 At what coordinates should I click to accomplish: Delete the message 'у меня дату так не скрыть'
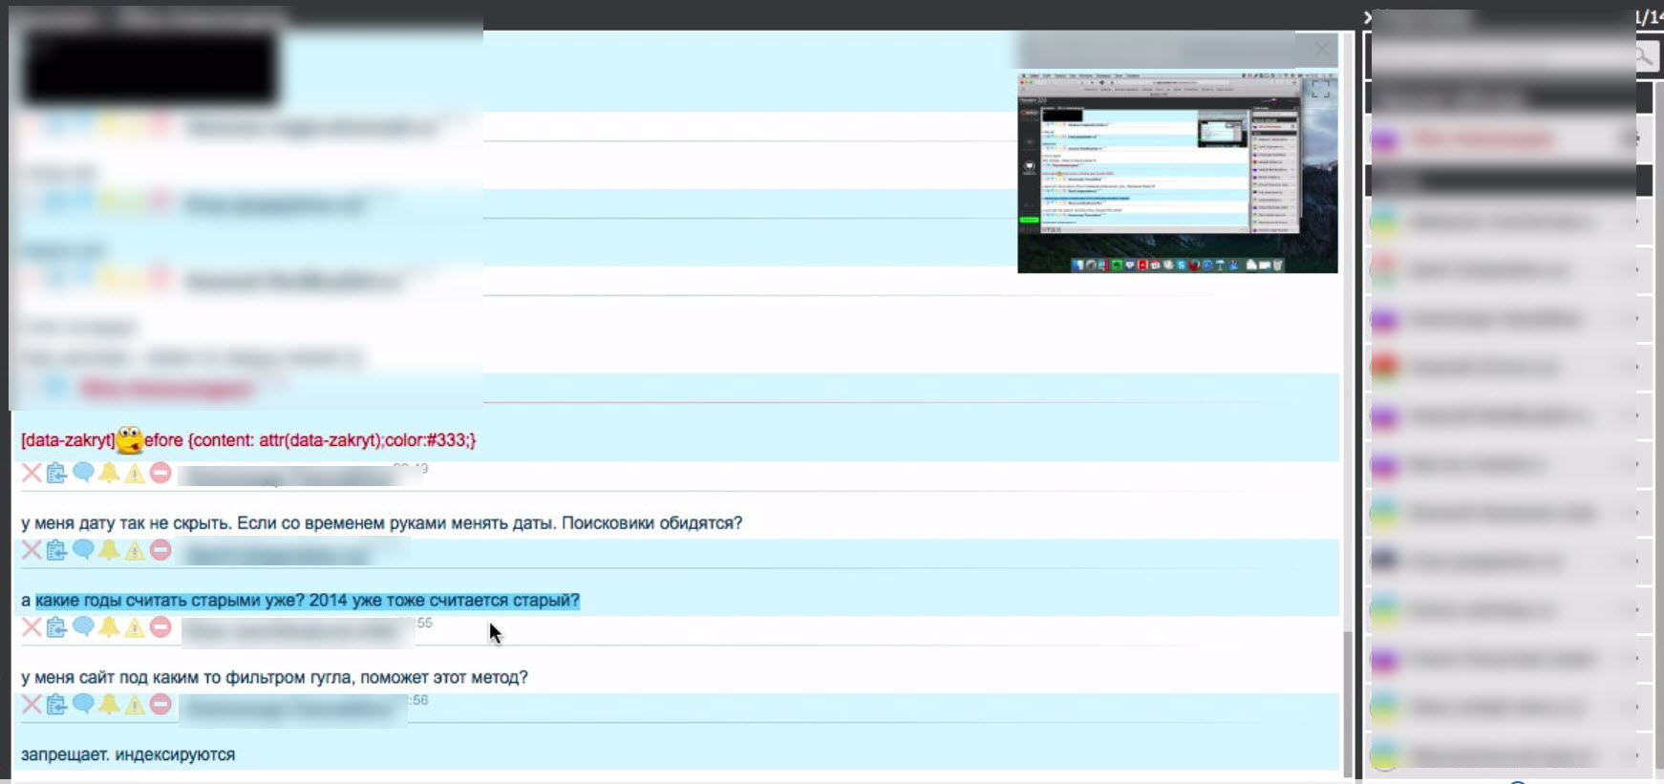click(32, 473)
